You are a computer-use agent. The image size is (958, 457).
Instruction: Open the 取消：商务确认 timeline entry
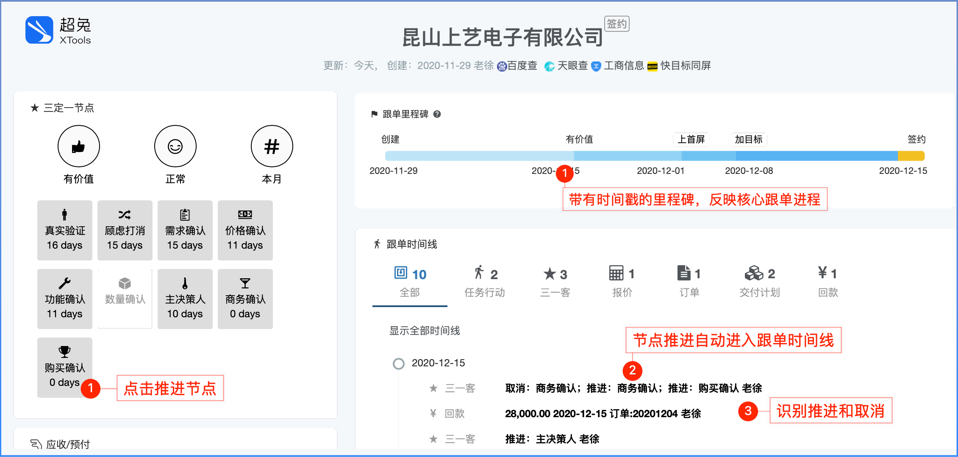tap(633, 388)
